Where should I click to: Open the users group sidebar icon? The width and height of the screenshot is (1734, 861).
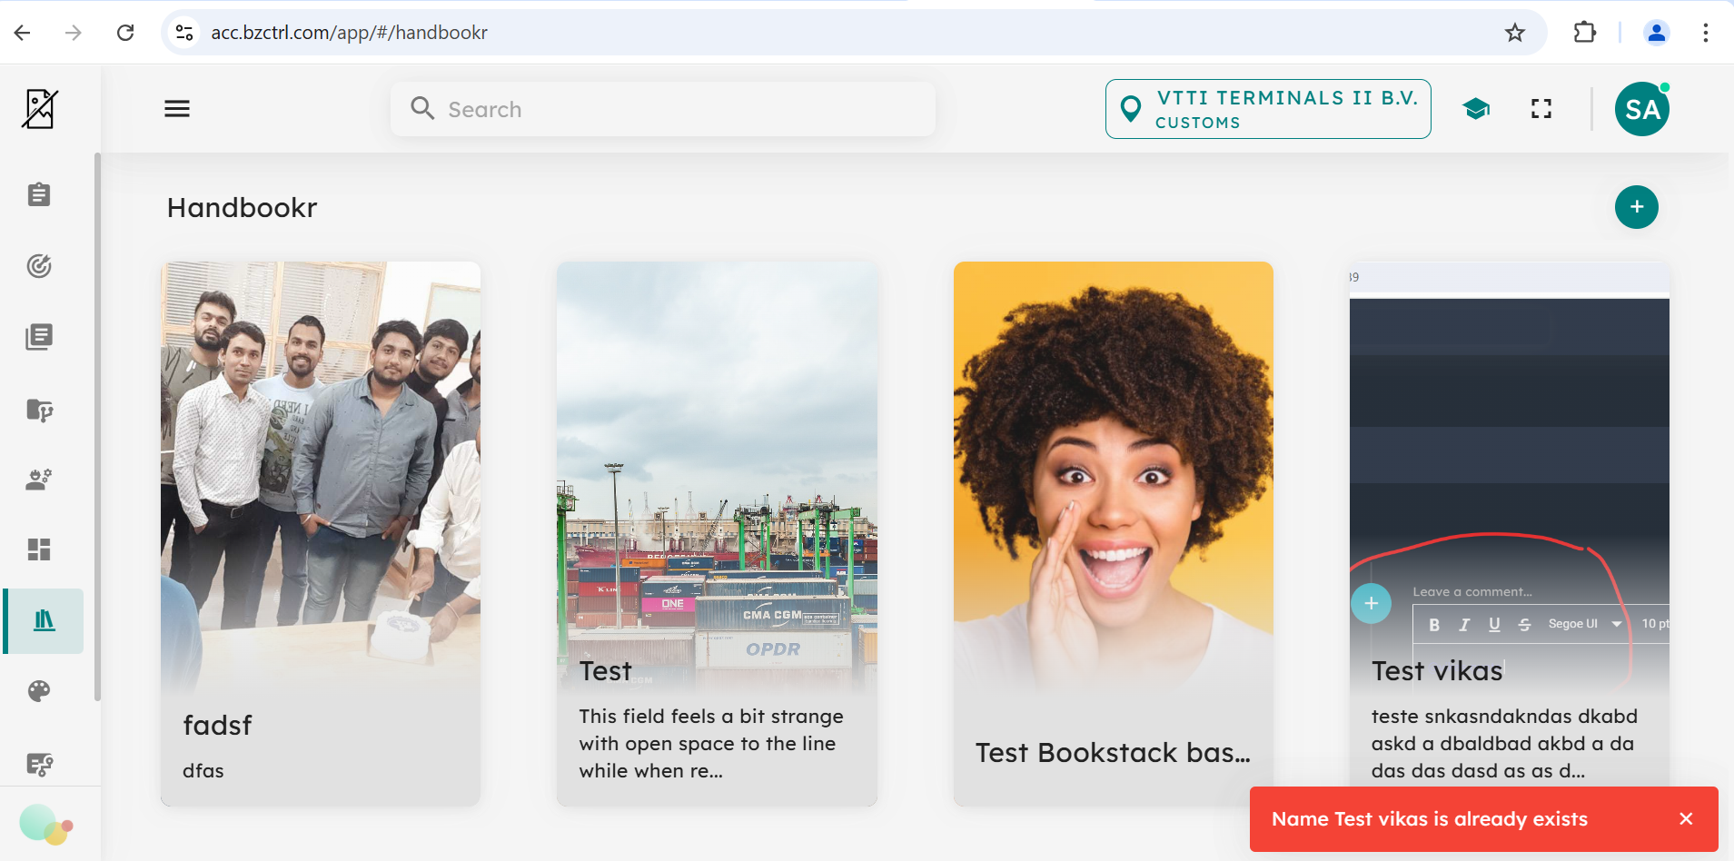39,479
